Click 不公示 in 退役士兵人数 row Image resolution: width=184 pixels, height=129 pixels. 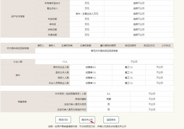(x=160, y=72)
